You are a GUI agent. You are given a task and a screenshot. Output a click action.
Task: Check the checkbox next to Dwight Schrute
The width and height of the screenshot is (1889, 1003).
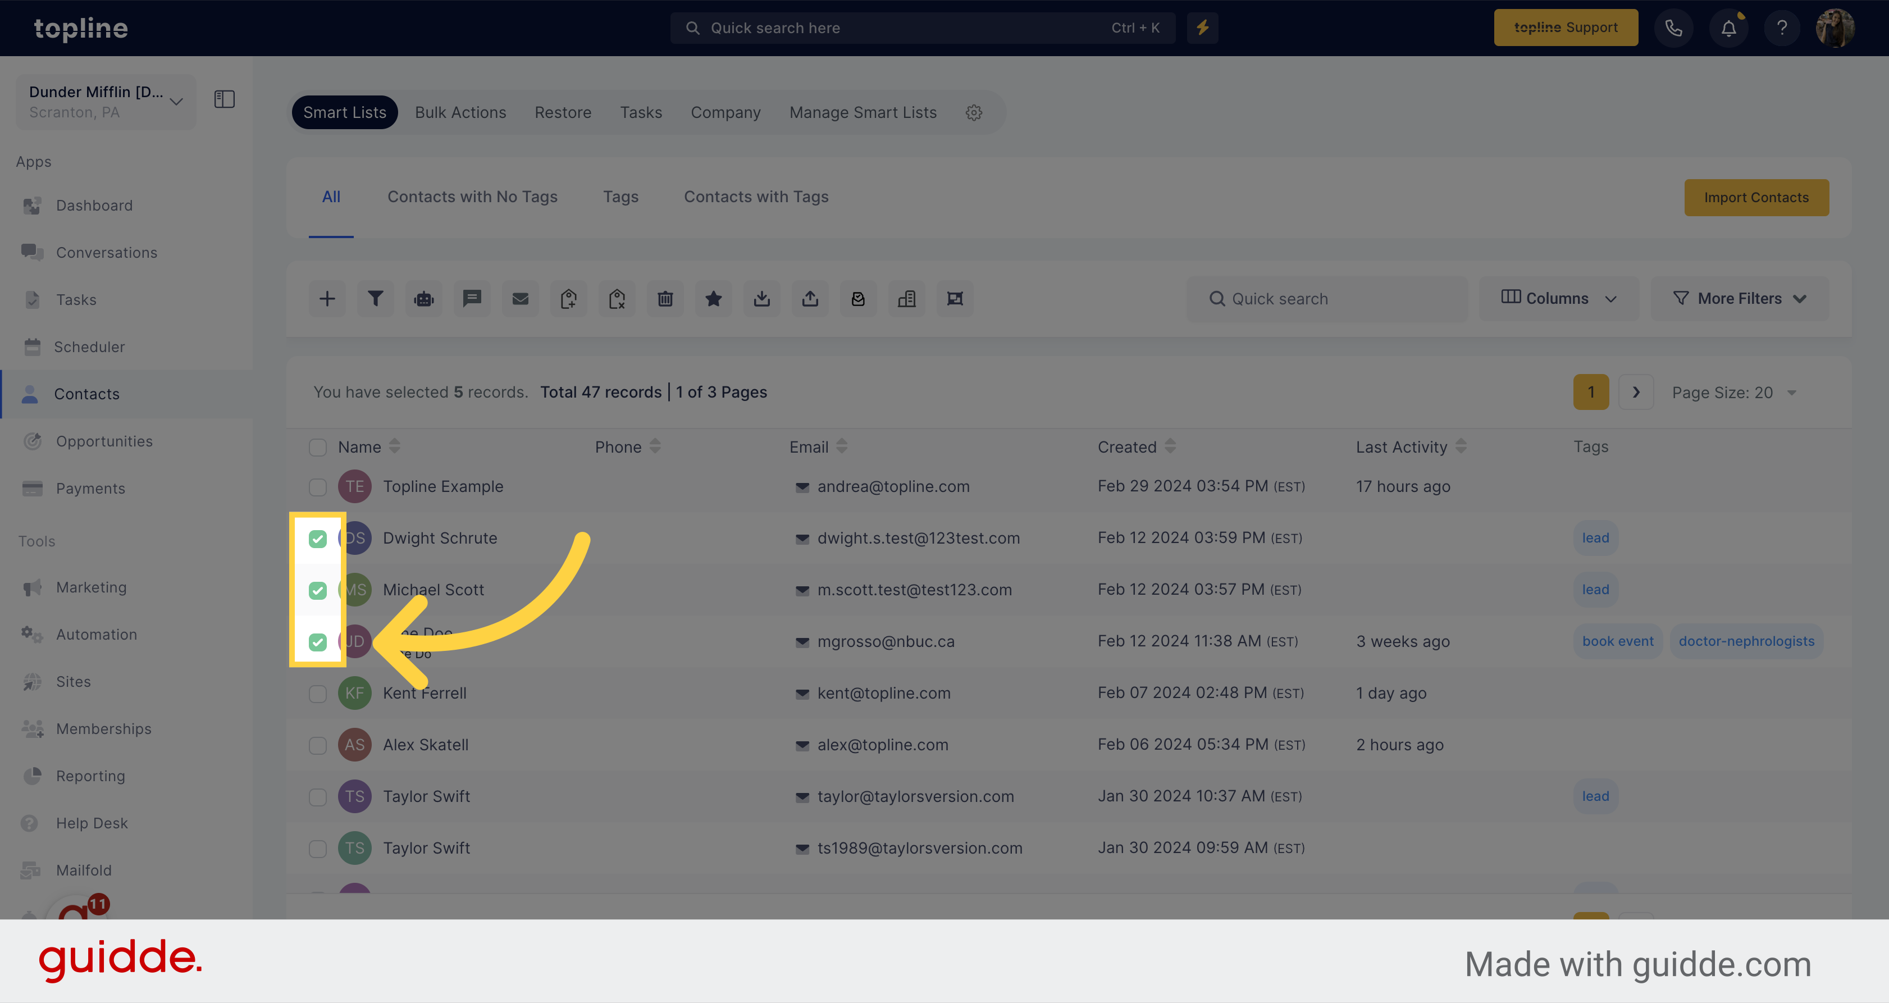coord(318,537)
